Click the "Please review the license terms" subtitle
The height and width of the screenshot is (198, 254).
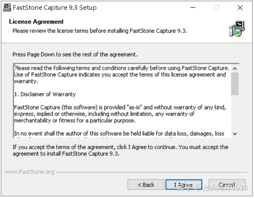point(99,31)
